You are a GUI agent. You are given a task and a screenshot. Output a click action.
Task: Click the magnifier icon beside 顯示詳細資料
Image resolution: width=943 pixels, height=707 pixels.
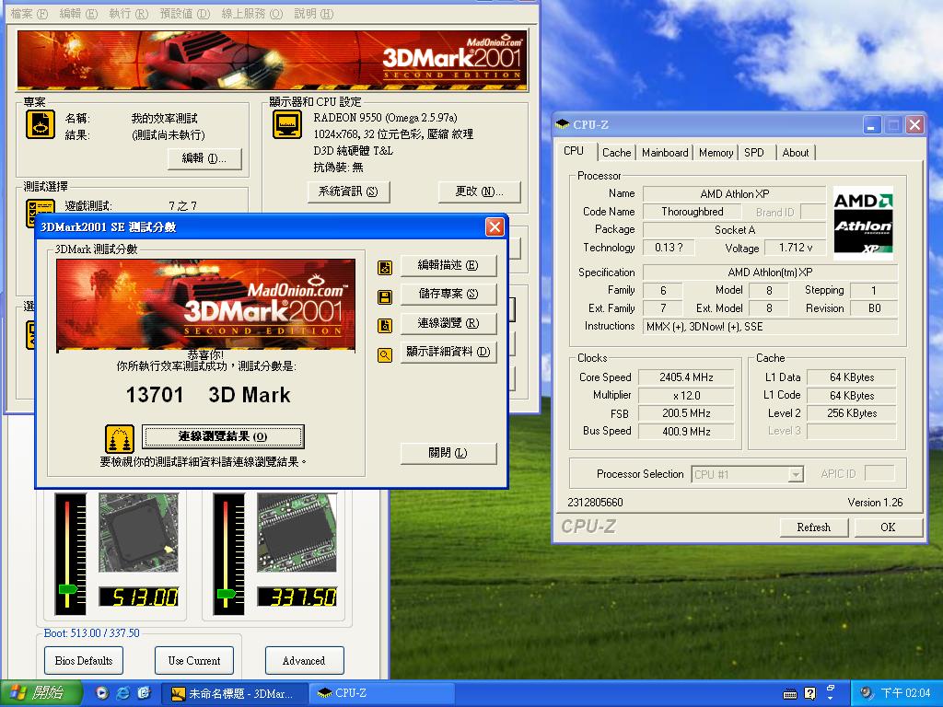click(x=385, y=354)
